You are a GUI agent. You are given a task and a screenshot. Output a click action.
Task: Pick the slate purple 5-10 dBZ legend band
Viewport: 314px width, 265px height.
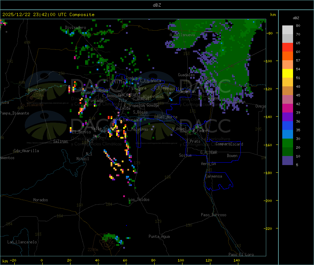click(x=287, y=161)
